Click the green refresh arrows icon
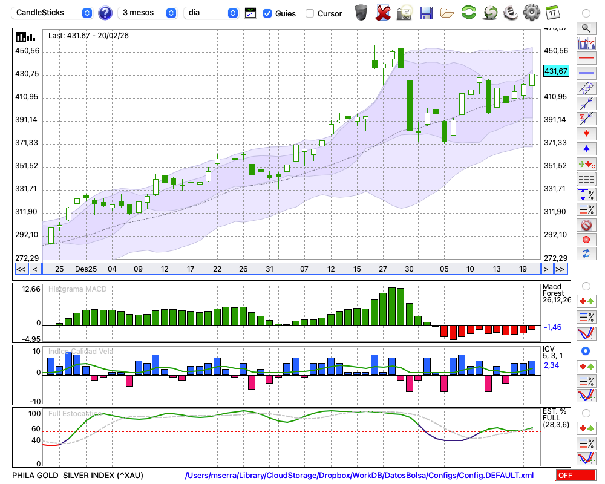 coord(468,12)
